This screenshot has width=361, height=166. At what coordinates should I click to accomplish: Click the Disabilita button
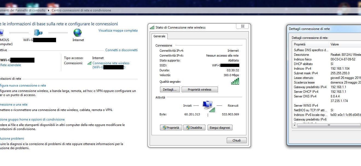(x=194, y=128)
